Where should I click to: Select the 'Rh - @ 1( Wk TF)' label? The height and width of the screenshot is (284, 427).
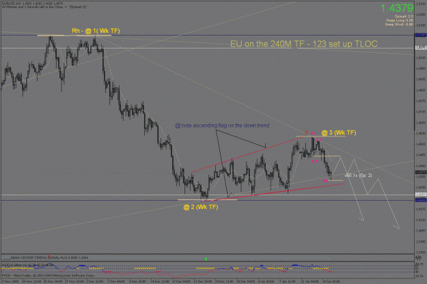(x=96, y=31)
